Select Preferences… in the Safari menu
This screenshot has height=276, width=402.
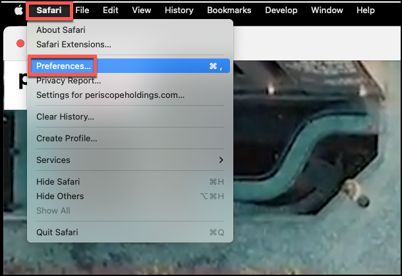tap(130, 66)
